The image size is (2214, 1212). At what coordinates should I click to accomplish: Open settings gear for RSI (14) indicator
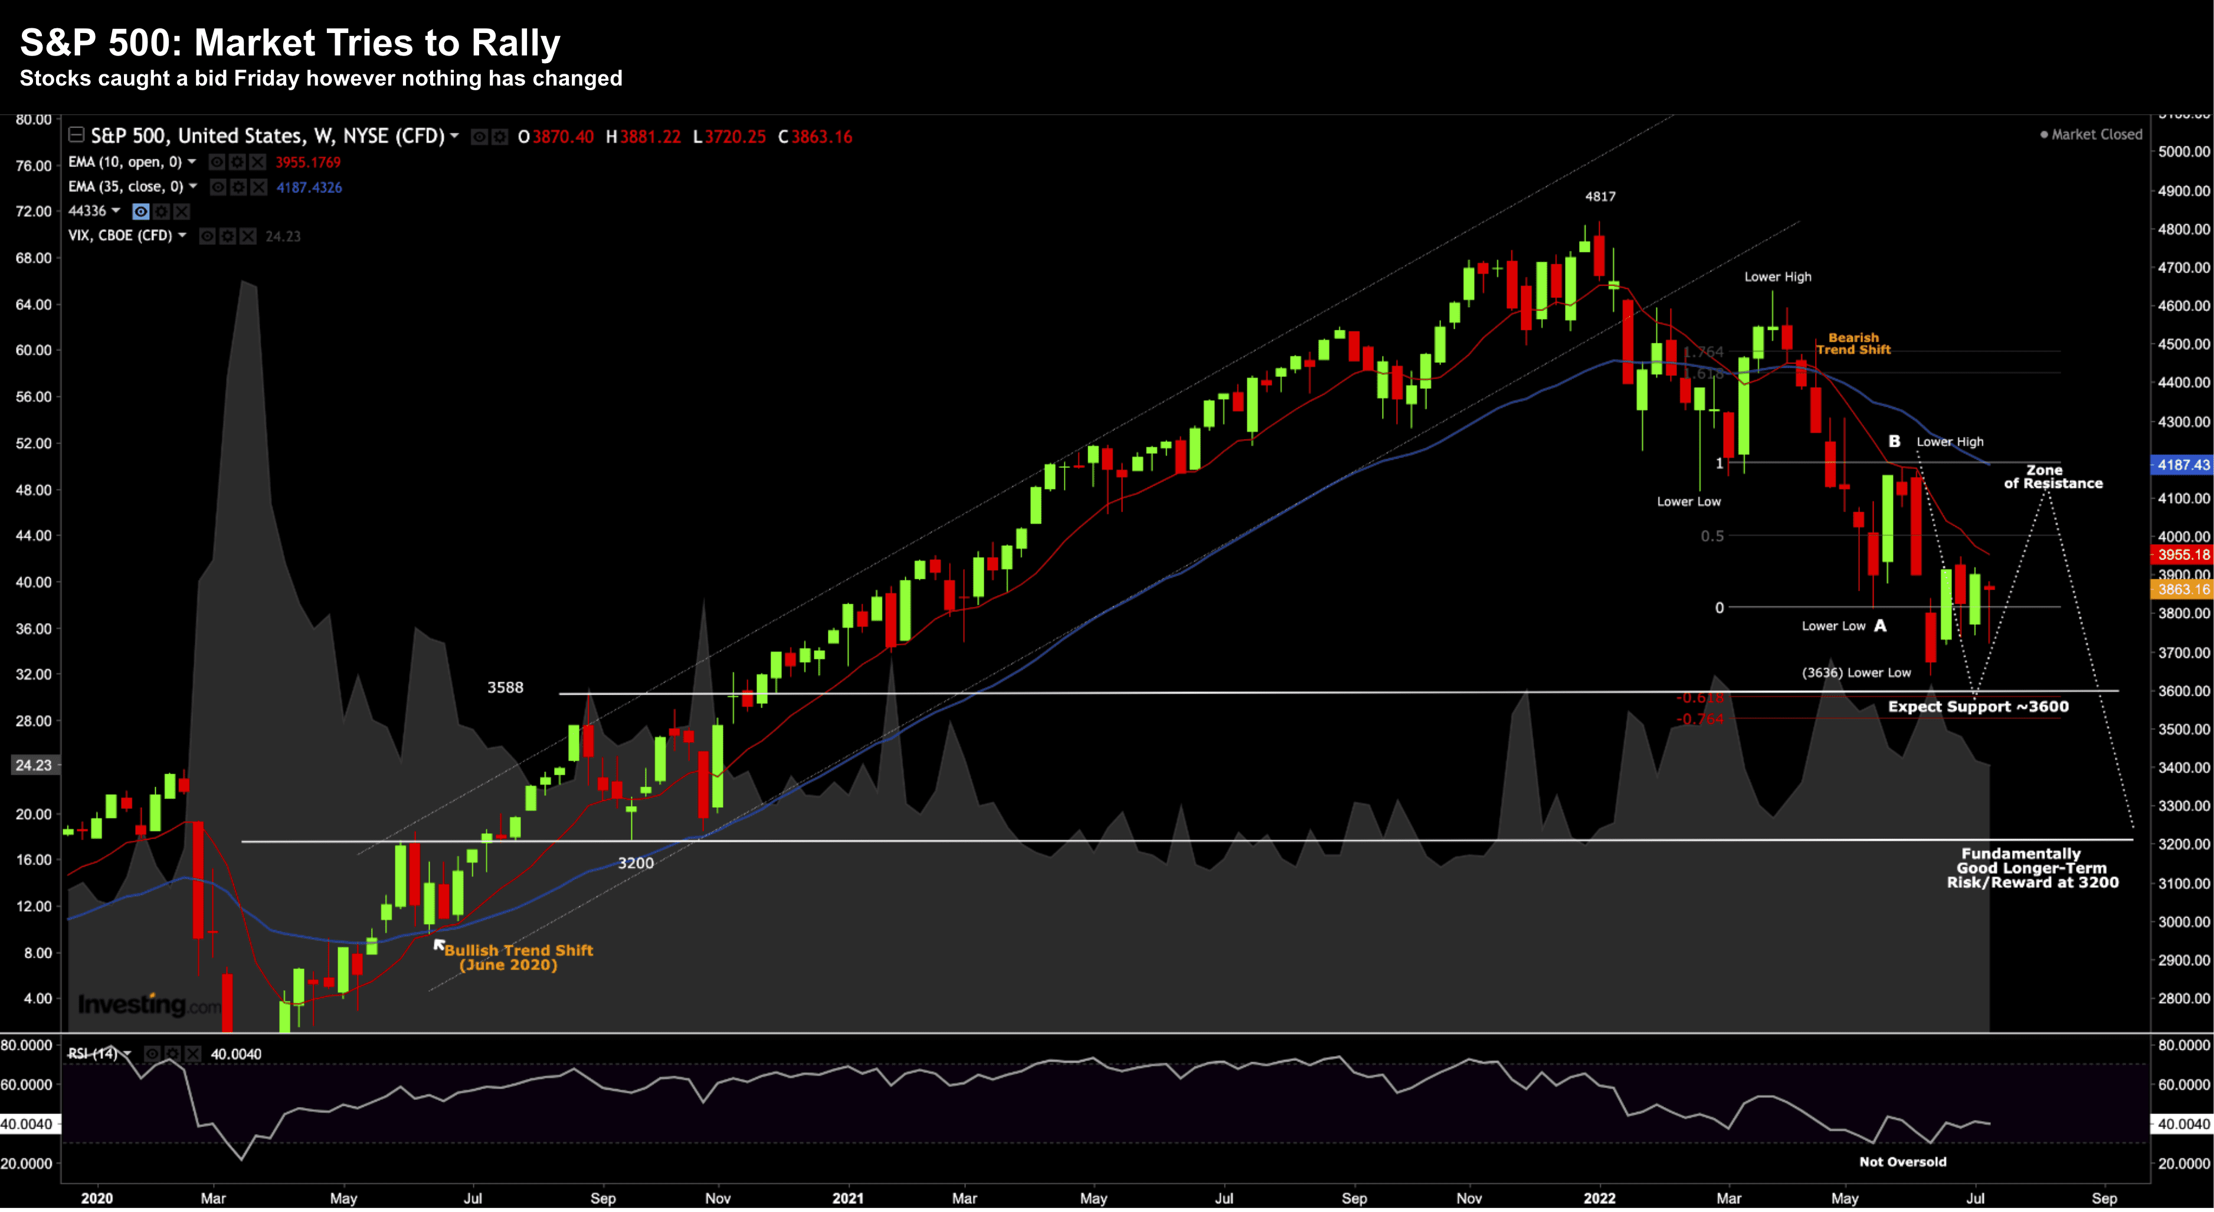(x=173, y=1054)
